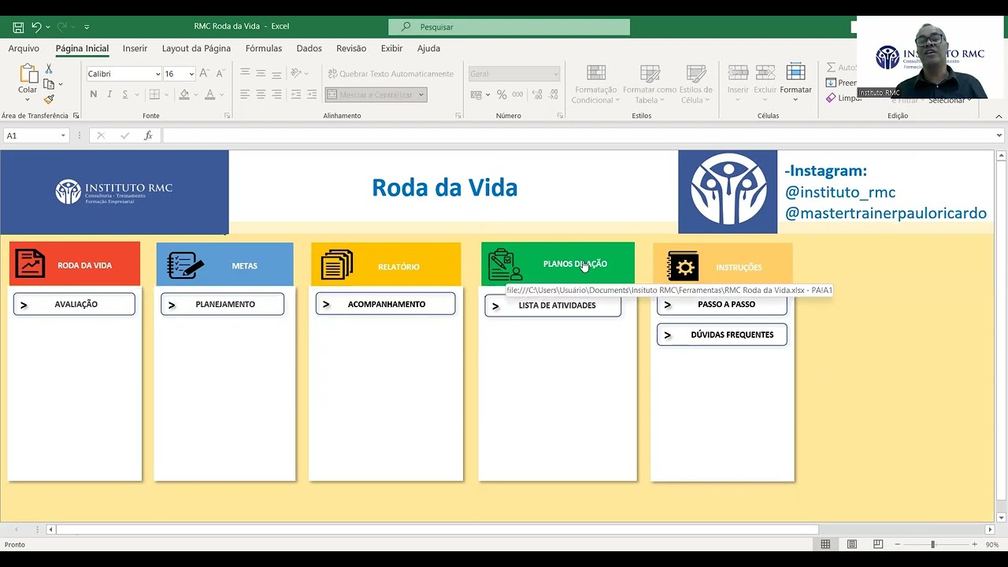1008x567 pixels.
Task: Toggle bold (N) formatting
Action: coord(94,94)
